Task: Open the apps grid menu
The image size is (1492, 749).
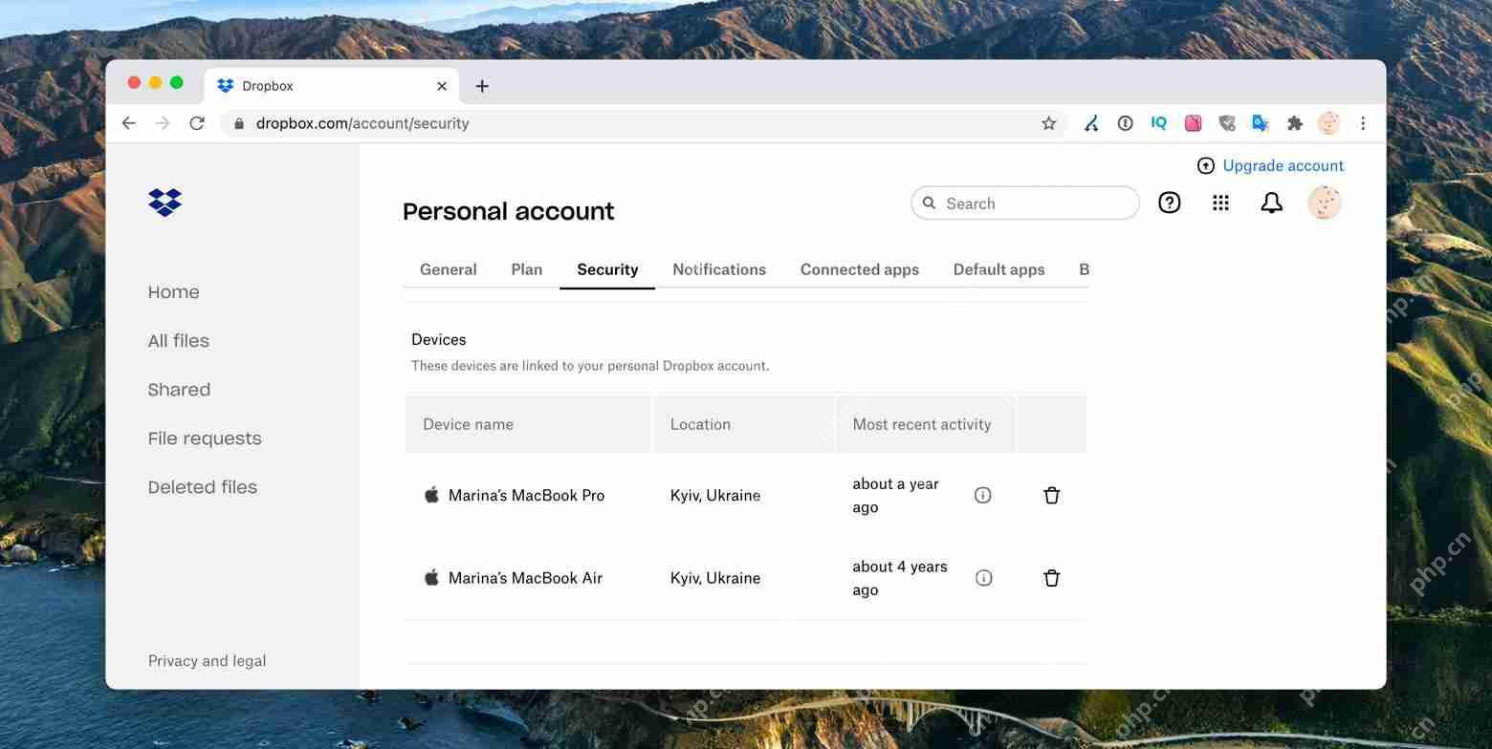Action: point(1220,203)
